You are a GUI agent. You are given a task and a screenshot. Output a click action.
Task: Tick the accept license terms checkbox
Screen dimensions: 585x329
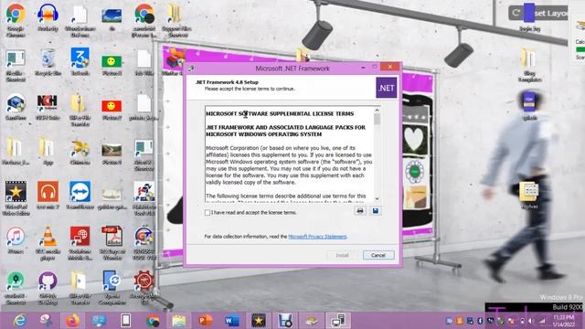pos(207,213)
